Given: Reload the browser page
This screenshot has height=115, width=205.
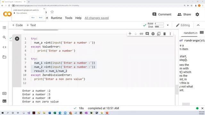Looking at the screenshot, I should 9,6.
